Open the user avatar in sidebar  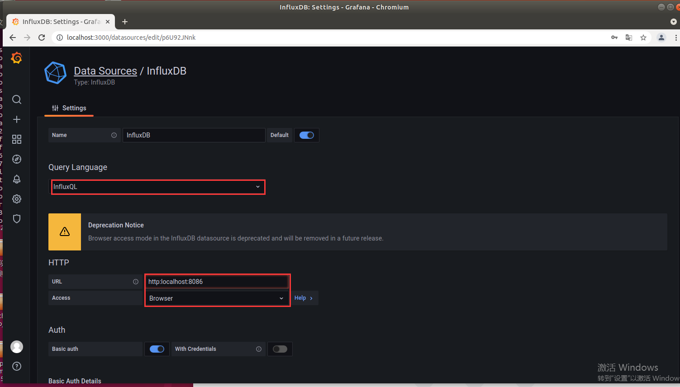click(17, 347)
